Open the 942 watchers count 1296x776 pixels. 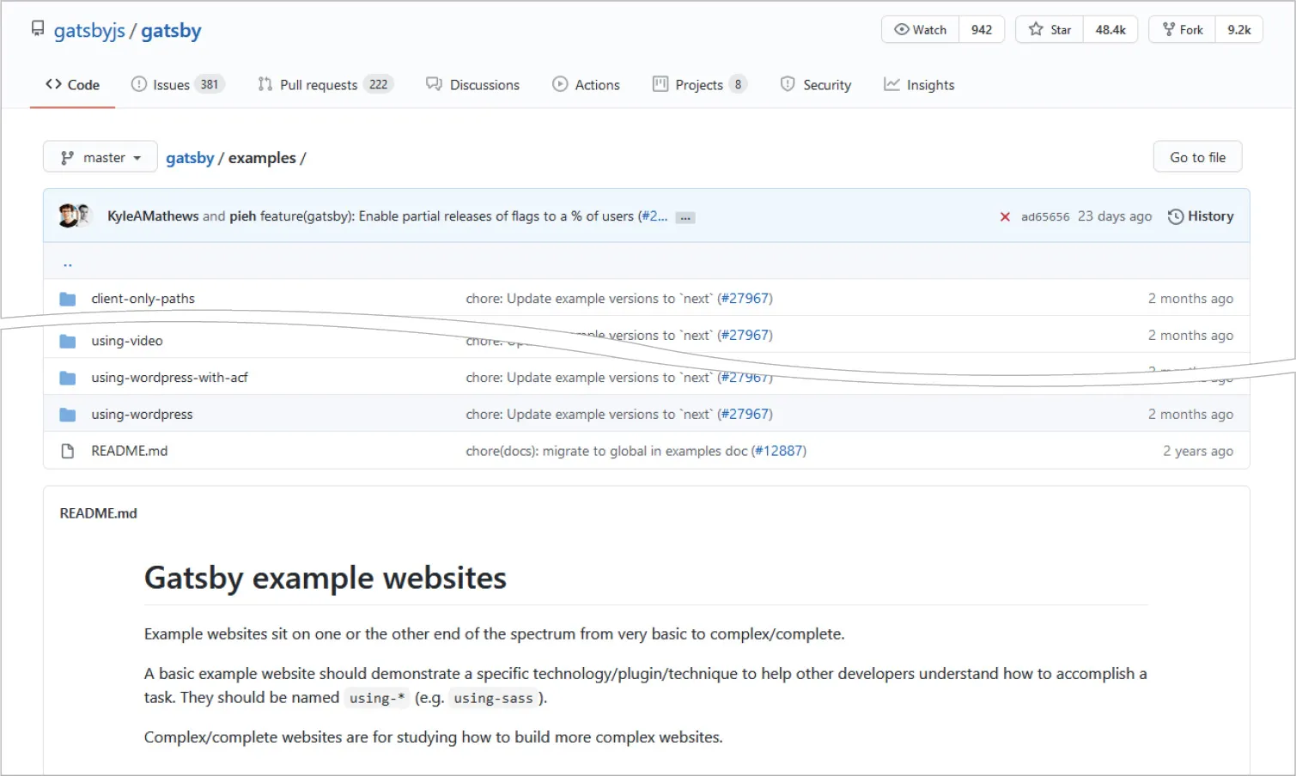pos(982,29)
